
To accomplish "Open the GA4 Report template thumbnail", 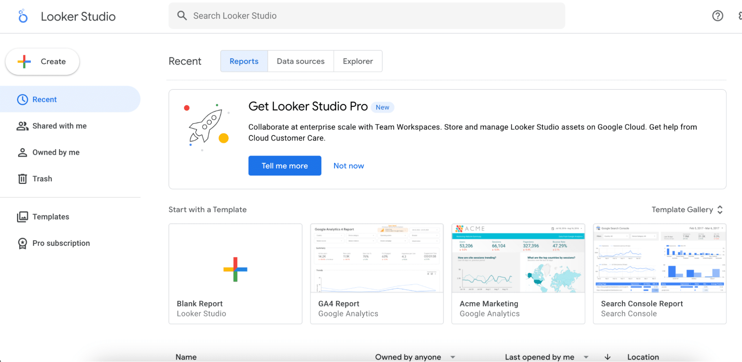I will [377, 274].
